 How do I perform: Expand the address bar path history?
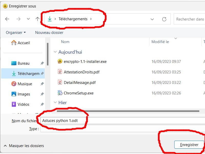[152, 19]
